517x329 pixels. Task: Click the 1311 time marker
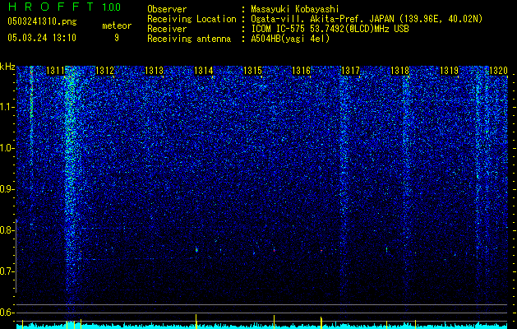tap(55, 71)
